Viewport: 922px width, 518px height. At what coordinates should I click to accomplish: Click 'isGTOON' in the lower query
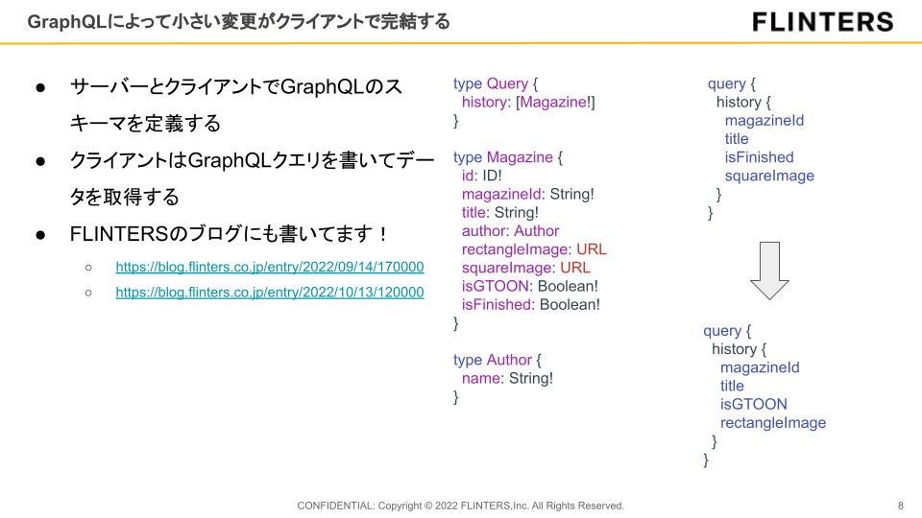tap(754, 404)
